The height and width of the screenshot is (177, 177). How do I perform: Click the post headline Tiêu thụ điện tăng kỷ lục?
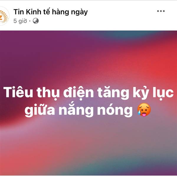tap(88, 93)
